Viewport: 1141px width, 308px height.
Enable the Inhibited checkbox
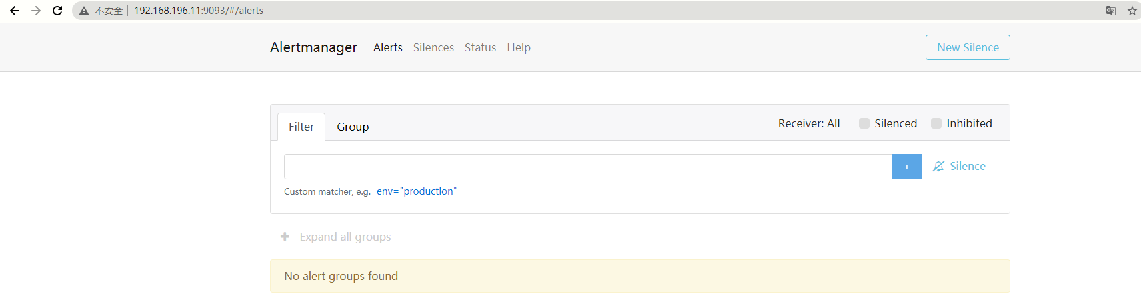[936, 123]
